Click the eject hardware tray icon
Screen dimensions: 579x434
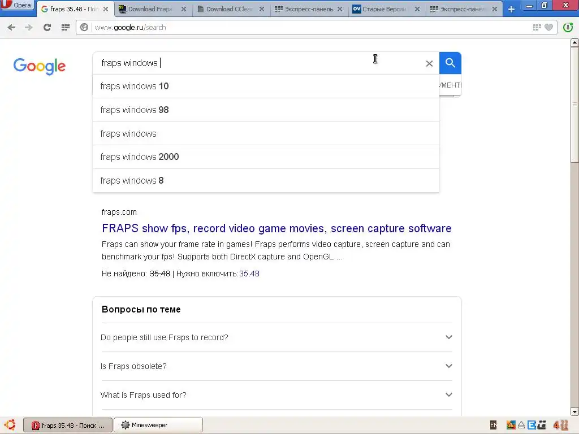pos(521,425)
